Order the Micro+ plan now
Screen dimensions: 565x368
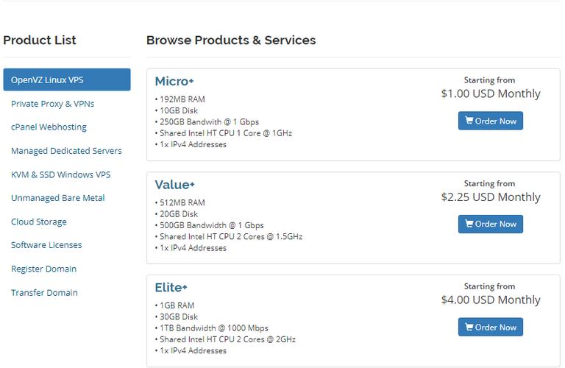tap(491, 121)
